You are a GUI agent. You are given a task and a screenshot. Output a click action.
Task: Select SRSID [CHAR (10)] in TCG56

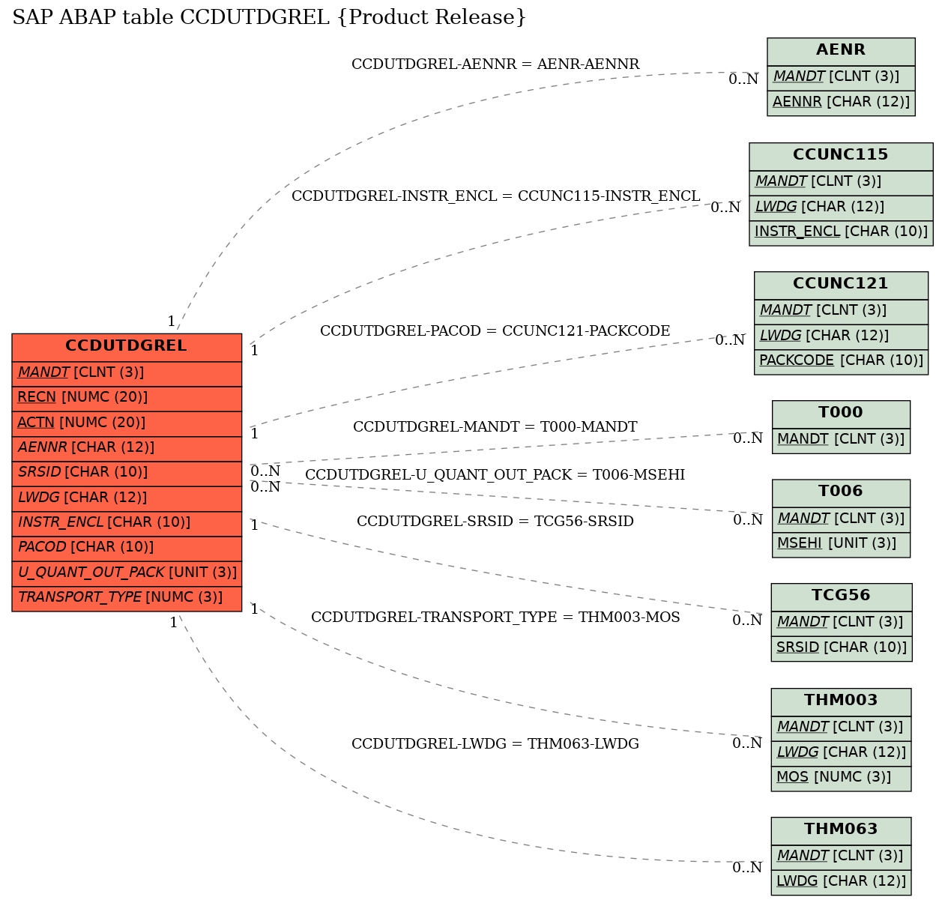coord(842,648)
